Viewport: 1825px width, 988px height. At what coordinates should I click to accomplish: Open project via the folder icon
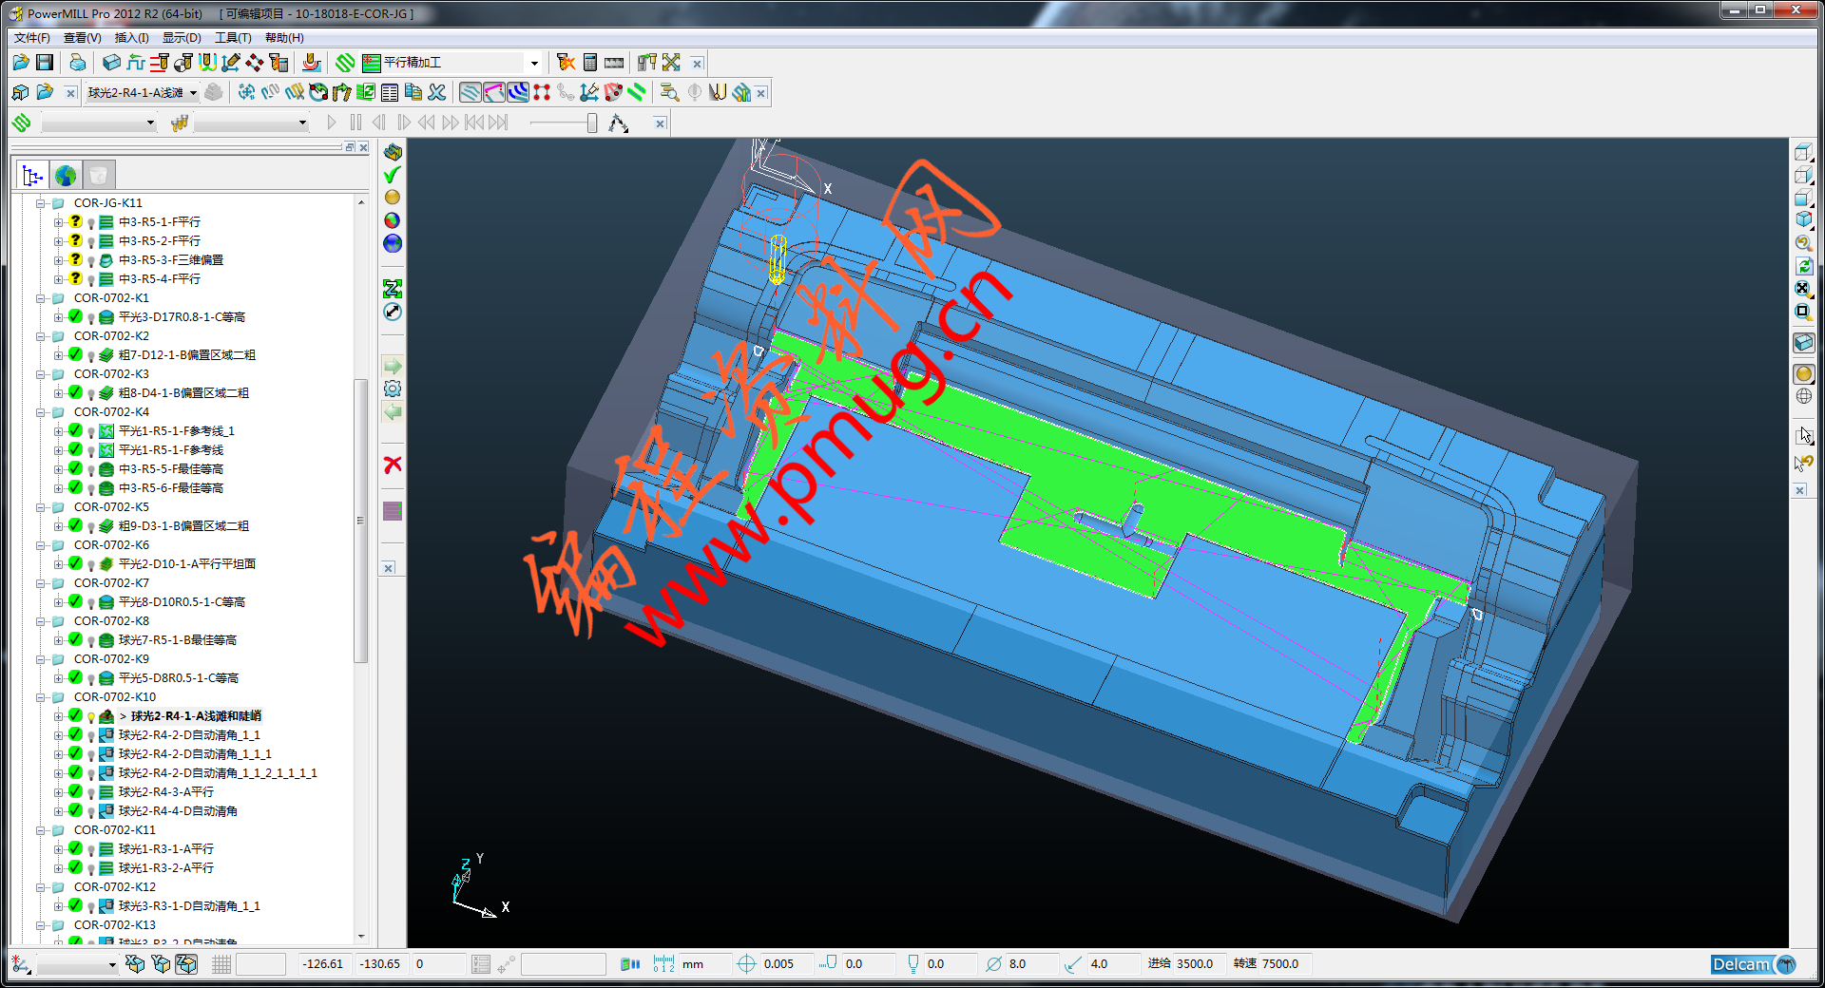21,63
